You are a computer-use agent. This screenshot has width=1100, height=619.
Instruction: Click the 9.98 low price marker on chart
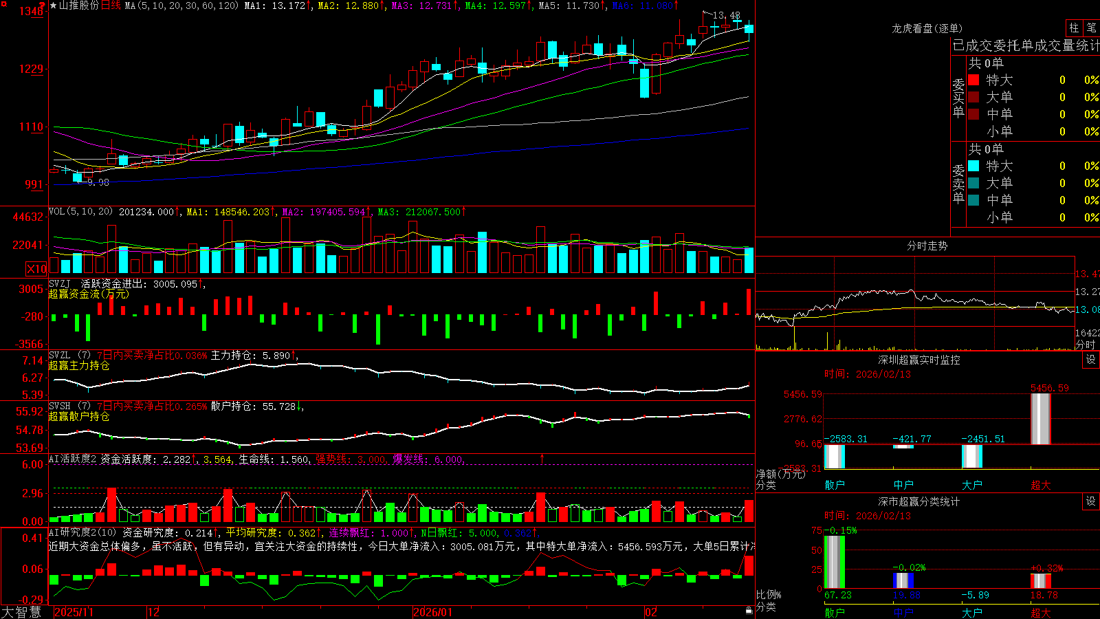(x=98, y=182)
